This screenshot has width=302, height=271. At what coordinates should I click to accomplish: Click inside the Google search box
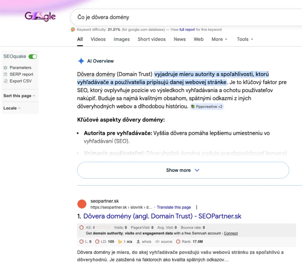pos(184,17)
